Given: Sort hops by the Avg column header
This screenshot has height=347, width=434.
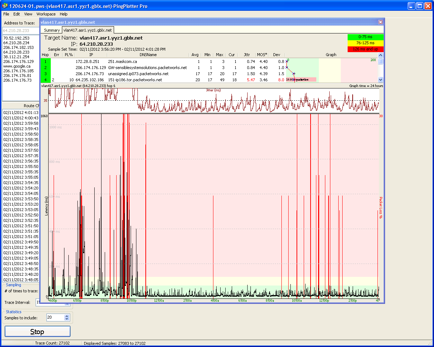Looking at the screenshot, I should 195,55.
